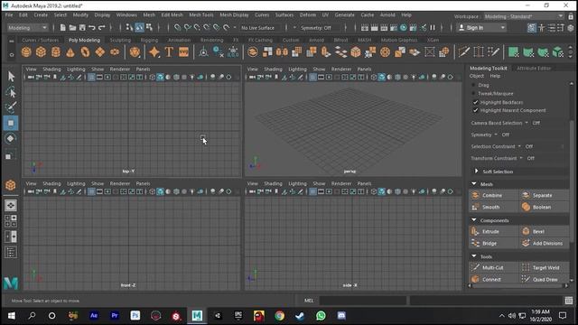The height and width of the screenshot is (325, 578).
Task: Click the Bevel button
Action: [x=544, y=231]
